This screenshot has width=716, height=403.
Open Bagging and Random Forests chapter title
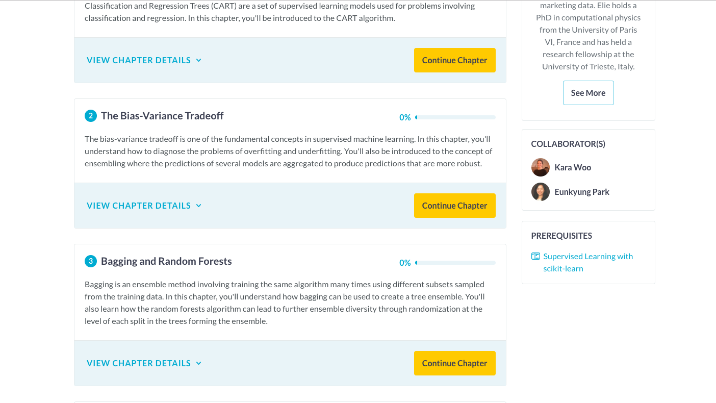pyautogui.click(x=166, y=261)
